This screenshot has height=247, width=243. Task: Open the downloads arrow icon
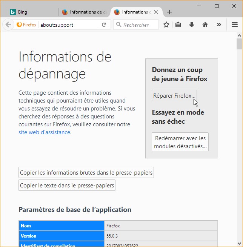coord(192,25)
